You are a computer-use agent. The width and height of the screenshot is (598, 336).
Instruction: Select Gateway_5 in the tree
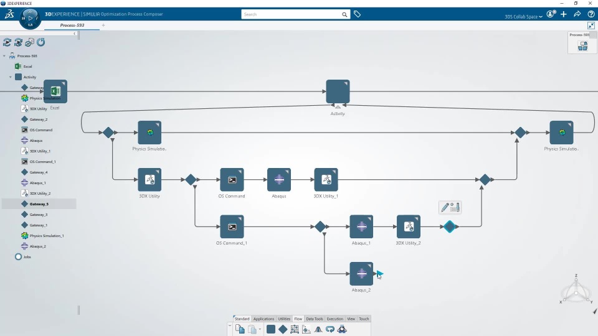pyautogui.click(x=39, y=204)
